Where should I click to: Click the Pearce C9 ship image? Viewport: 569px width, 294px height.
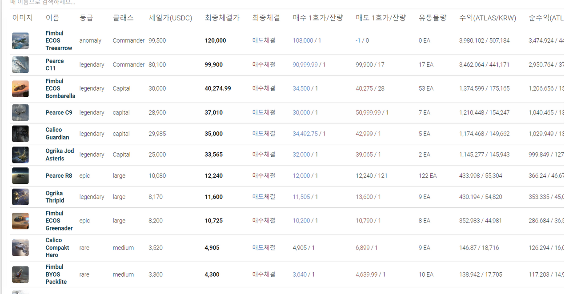pyautogui.click(x=20, y=113)
